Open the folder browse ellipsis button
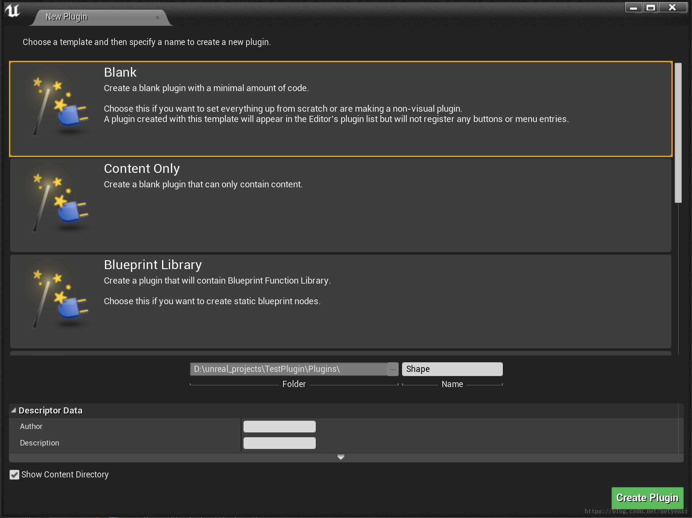The height and width of the screenshot is (518, 692). pos(393,369)
